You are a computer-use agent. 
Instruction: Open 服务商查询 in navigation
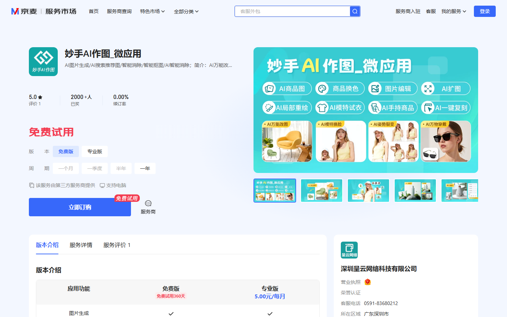pos(119,11)
